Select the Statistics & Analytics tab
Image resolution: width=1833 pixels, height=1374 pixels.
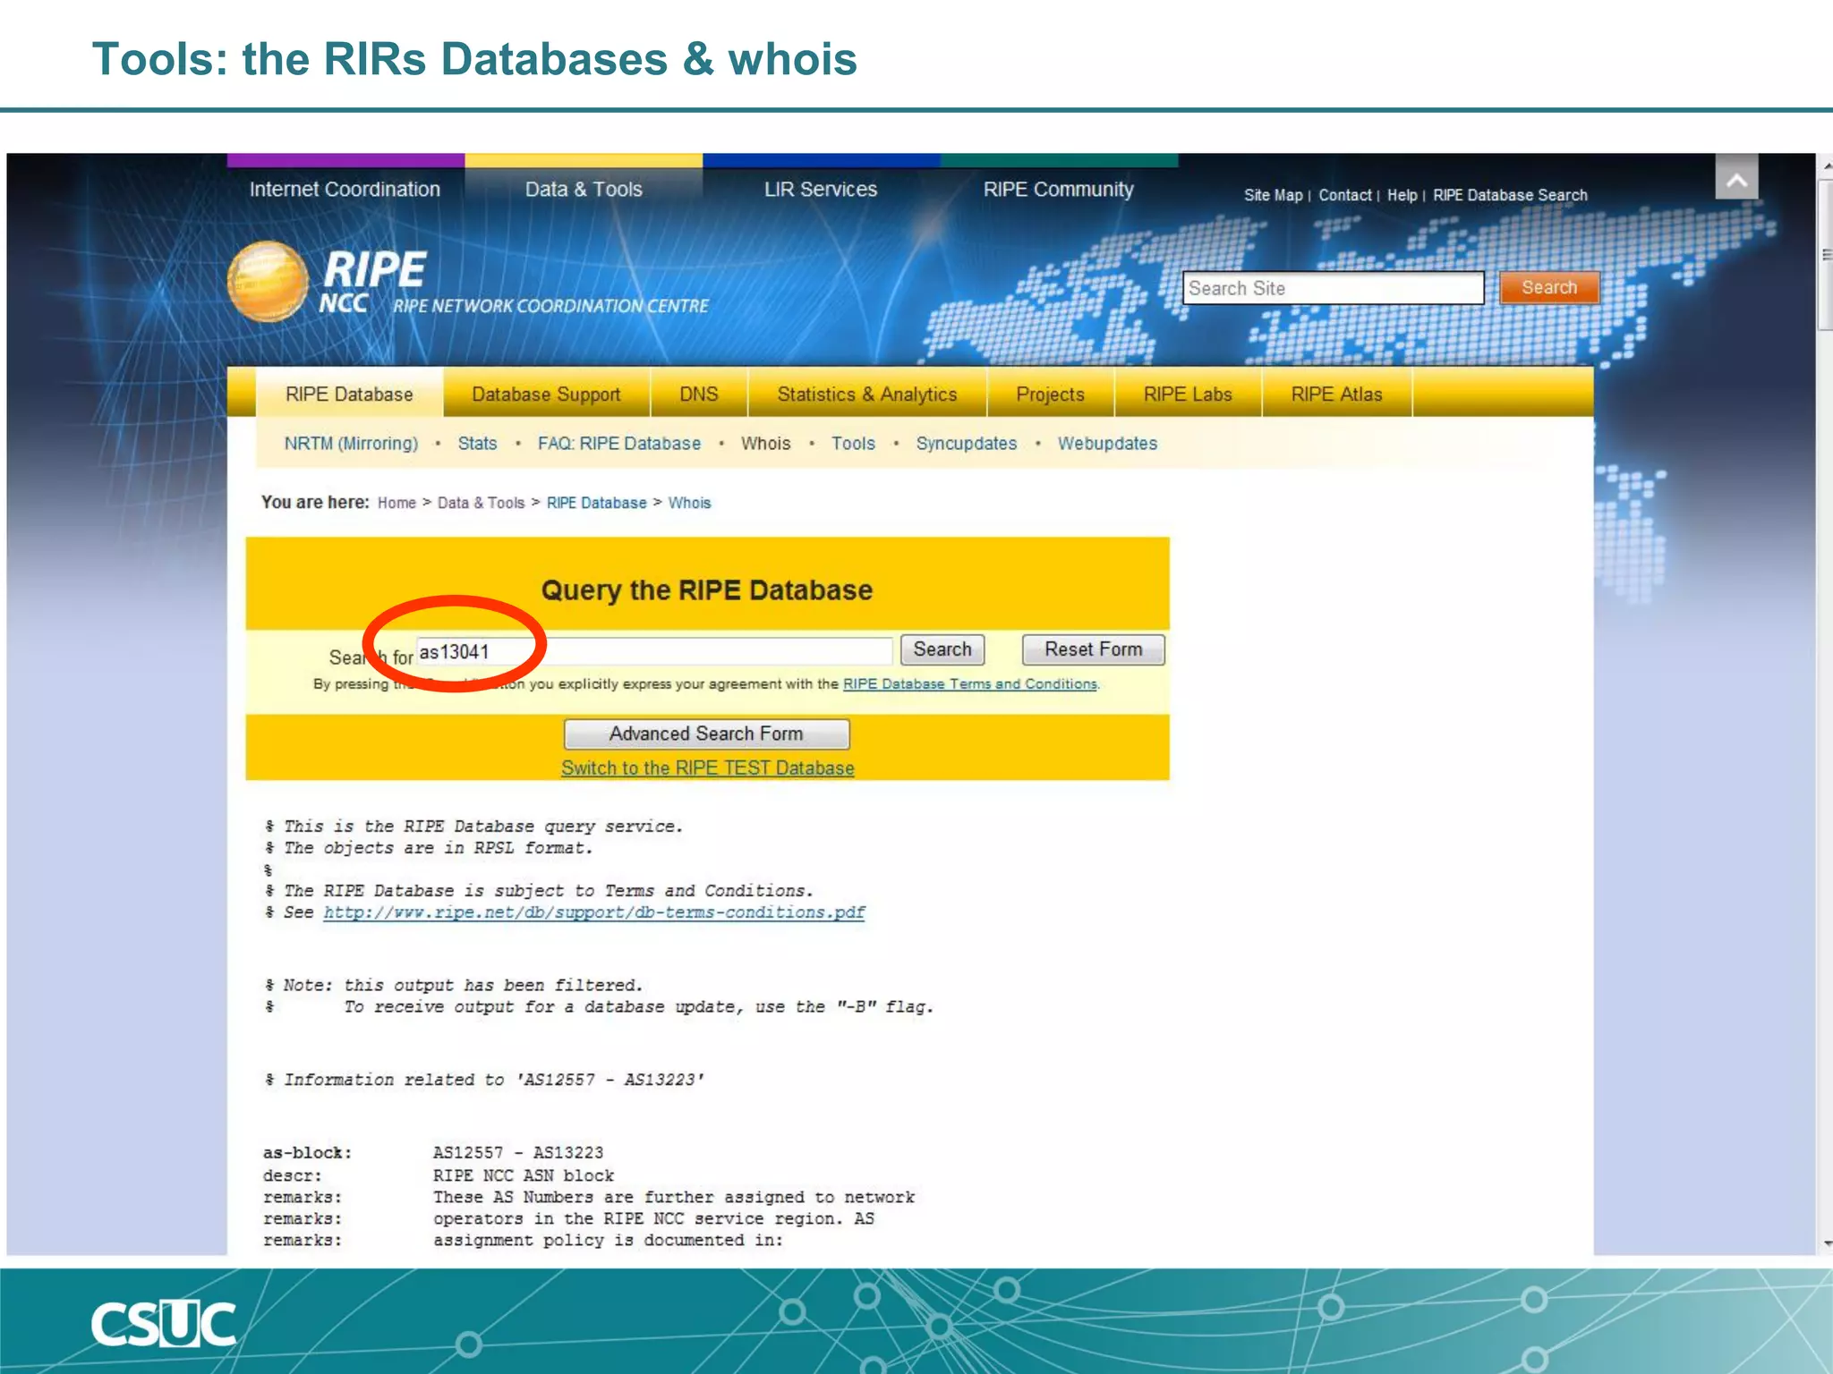[866, 394]
